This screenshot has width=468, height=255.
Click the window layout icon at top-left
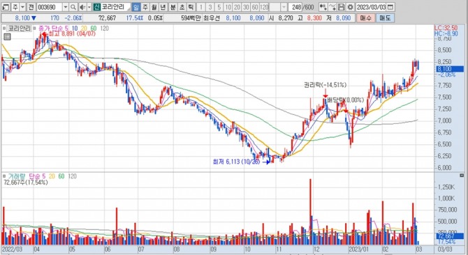click(6, 7)
